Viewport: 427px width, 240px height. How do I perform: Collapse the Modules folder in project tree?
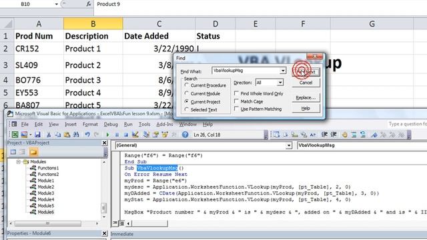coord(18,161)
